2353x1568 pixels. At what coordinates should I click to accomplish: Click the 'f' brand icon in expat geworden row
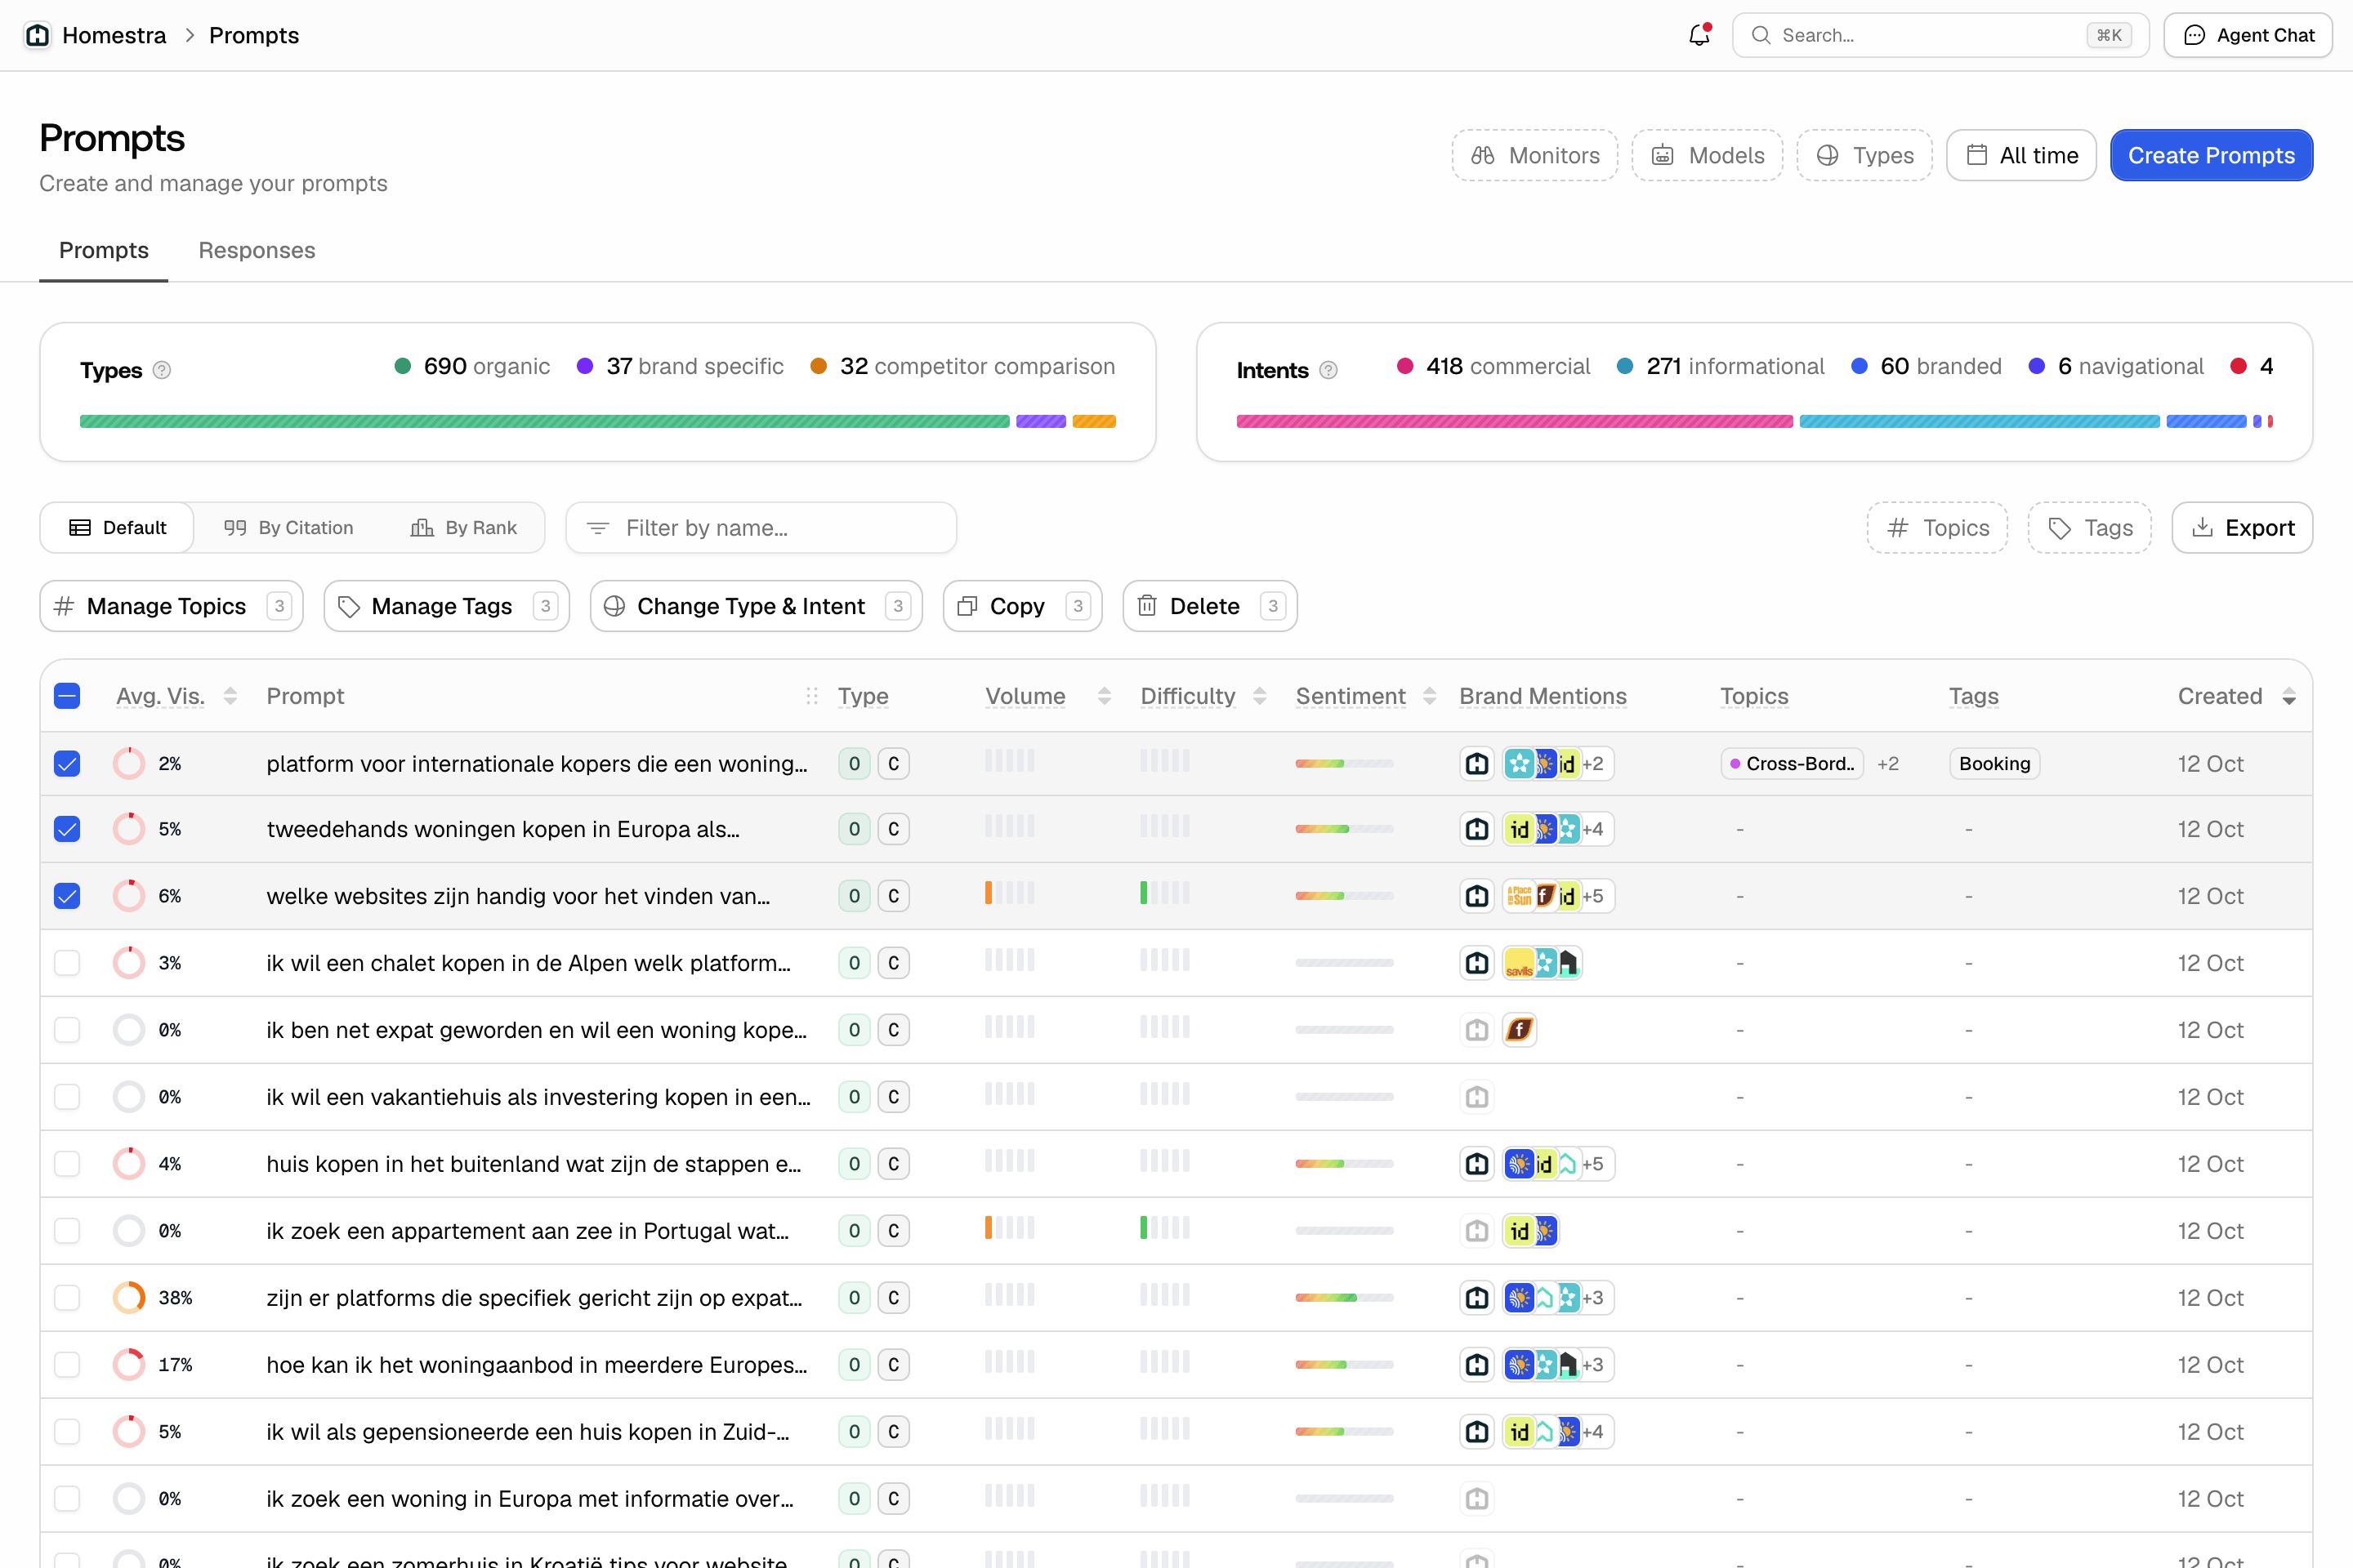click(1520, 1030)
